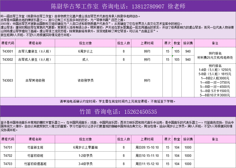The width and height of the screenshot is (236, 168).
Task: Click the 该级别学员 target audience cell
Action: (x=85, y=81)
